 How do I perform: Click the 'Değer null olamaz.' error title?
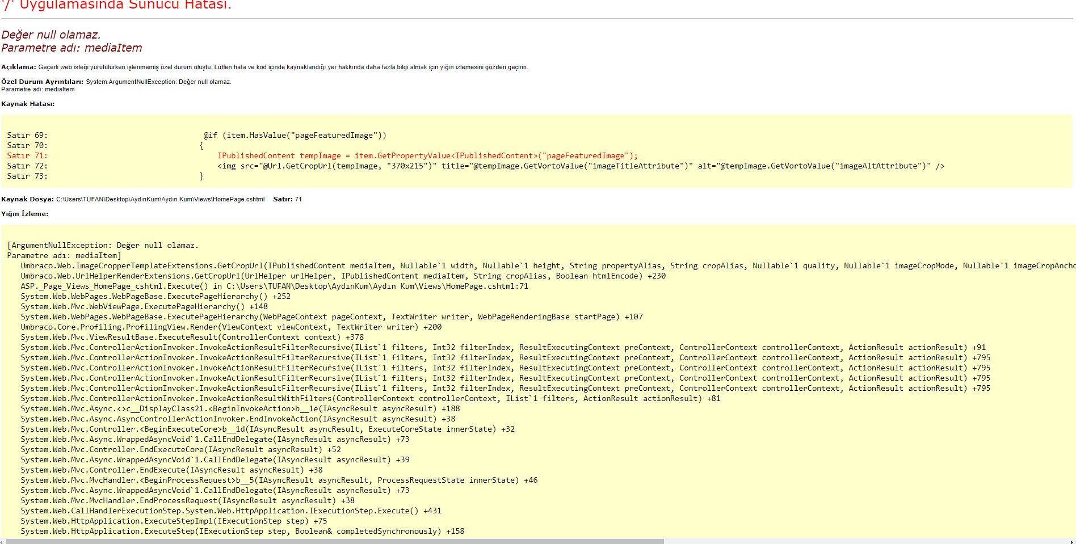[51, 35]
